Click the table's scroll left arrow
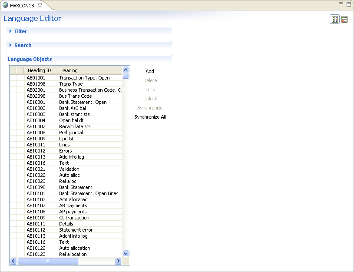Screen dimensions: 354x272 point(13,261)
